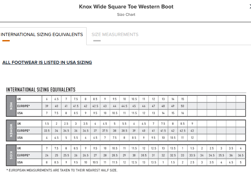Screen dimensions: 251x175
Task: Click the KIDS section label in chart
Action: (x=11, y=155)
